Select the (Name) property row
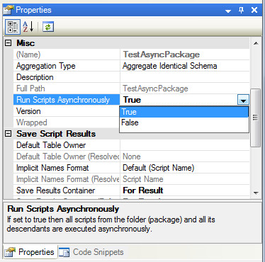Viewport: 265px width, 262px height. pos(67,55)
